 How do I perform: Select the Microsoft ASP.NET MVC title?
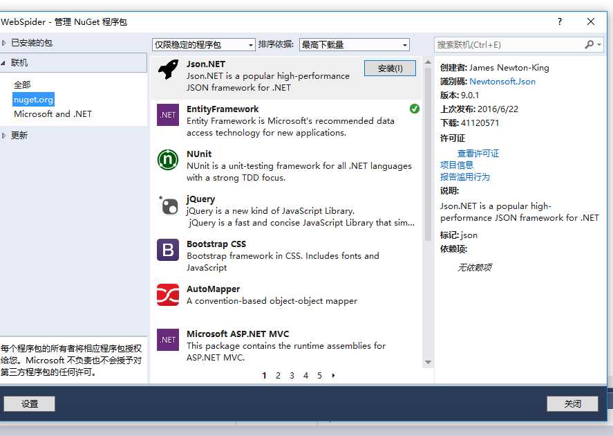click(238, 334)
